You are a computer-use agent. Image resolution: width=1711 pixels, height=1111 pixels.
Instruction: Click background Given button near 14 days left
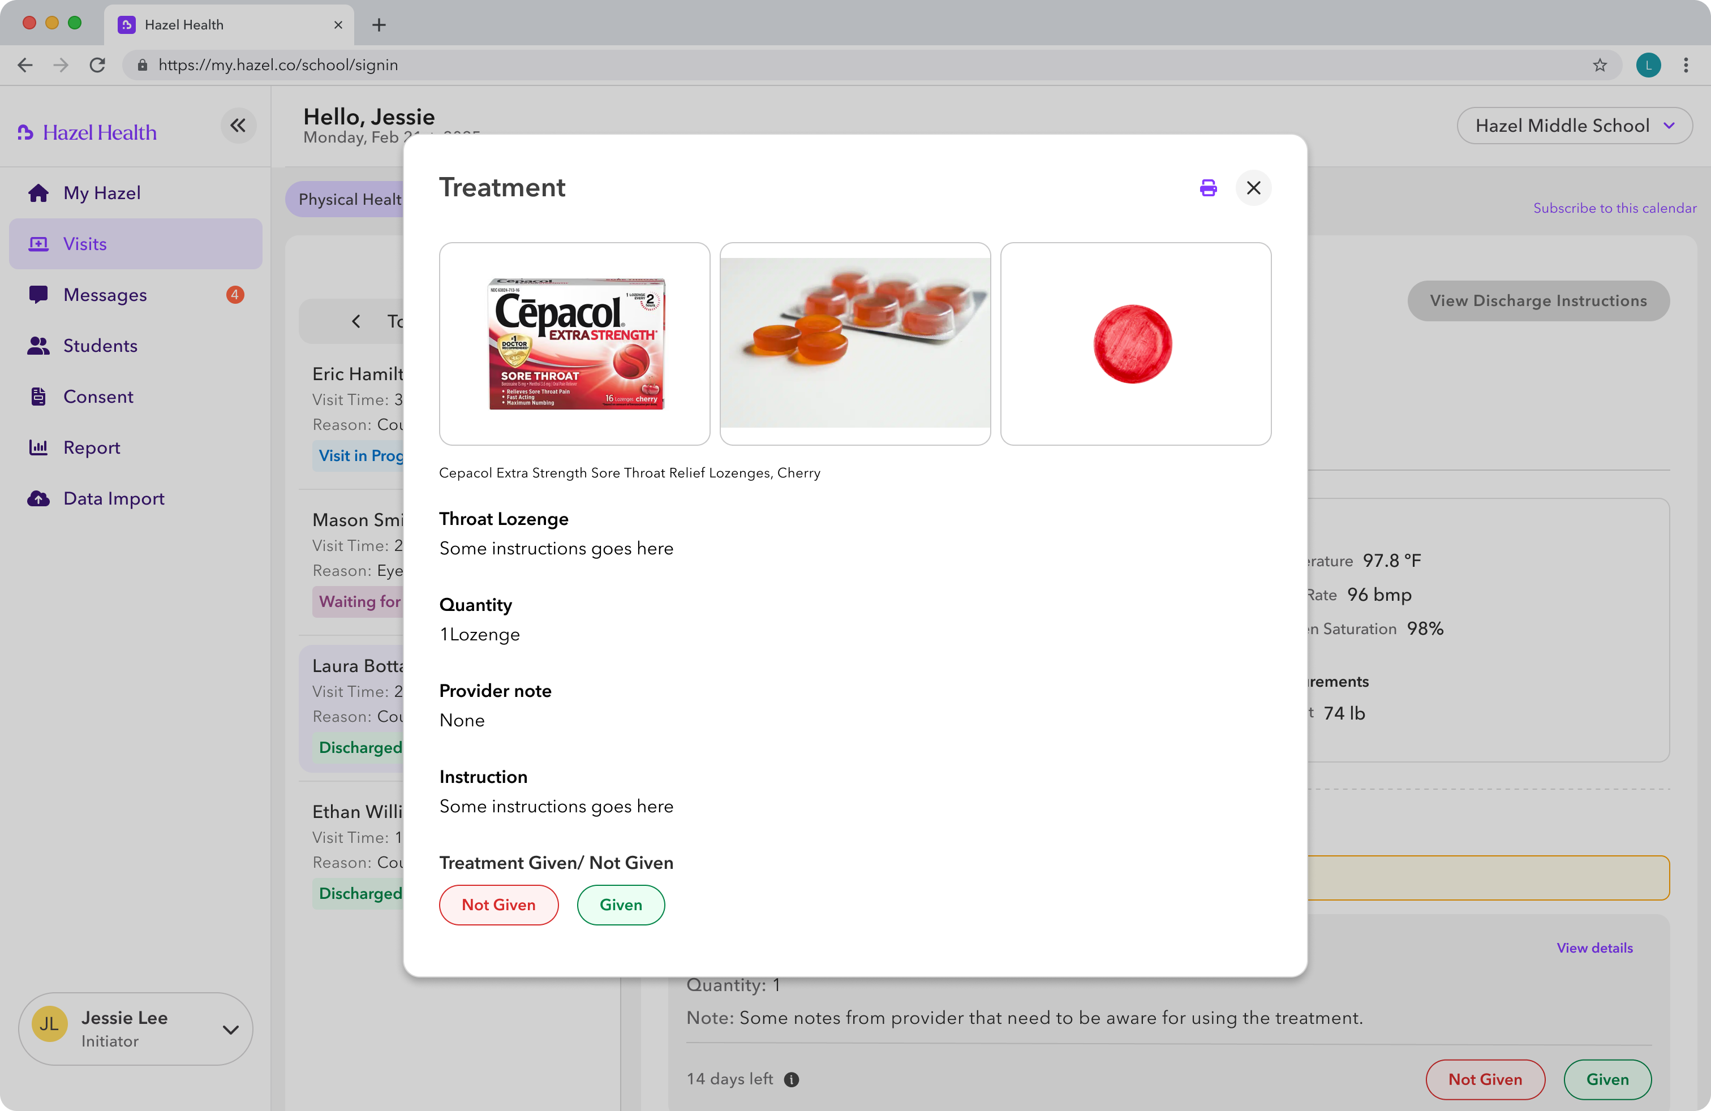click(x=1607, y=1079)
